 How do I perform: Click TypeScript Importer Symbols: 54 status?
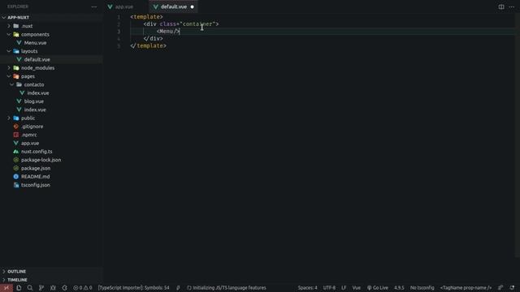pos(133,288)
